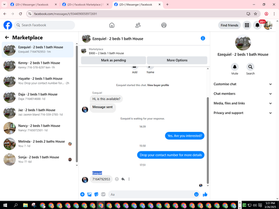Open emoji picker in message field

point(196,194)
